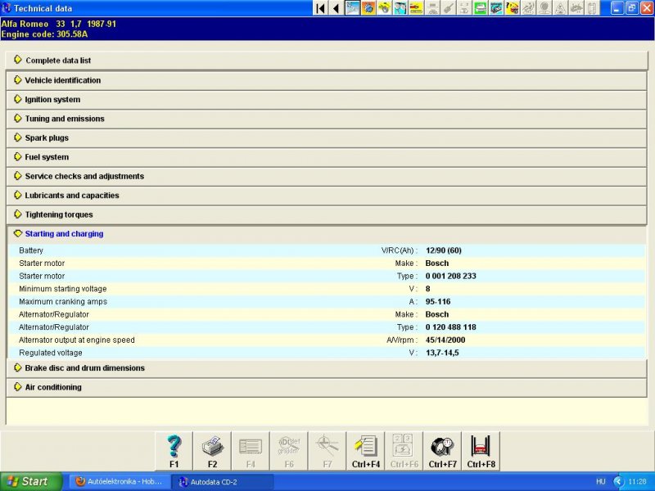655x491 pixels.
Task: Expand the Complete data list section
Action: pos(327,61)
